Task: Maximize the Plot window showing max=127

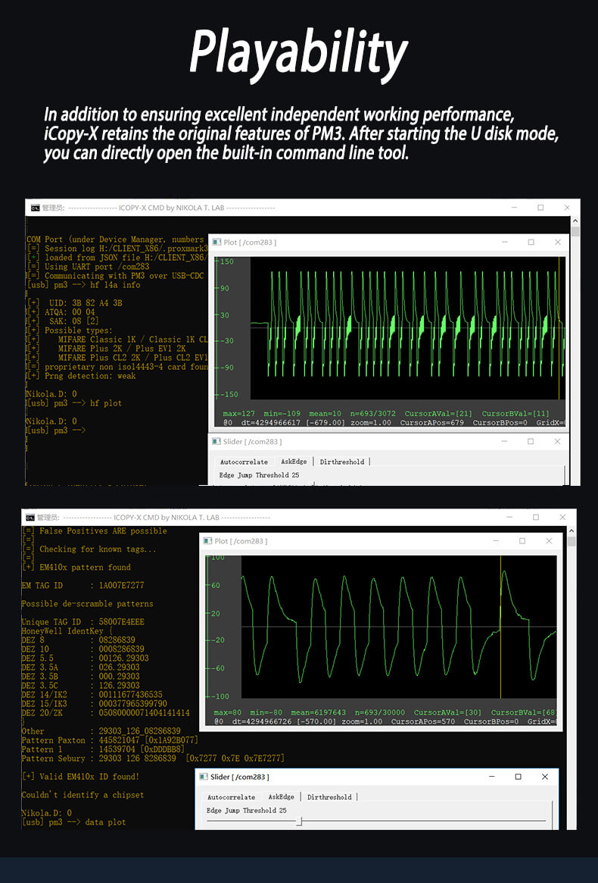Action: 531,242
